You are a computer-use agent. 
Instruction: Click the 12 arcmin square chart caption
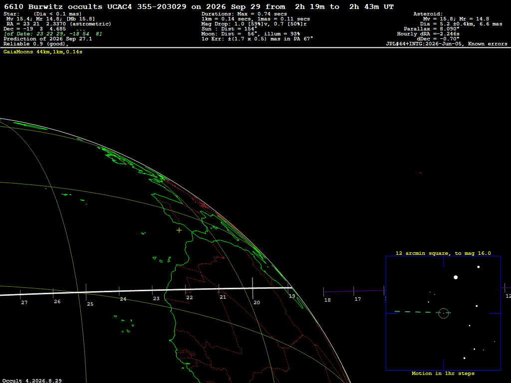click(x=443, y=253)
